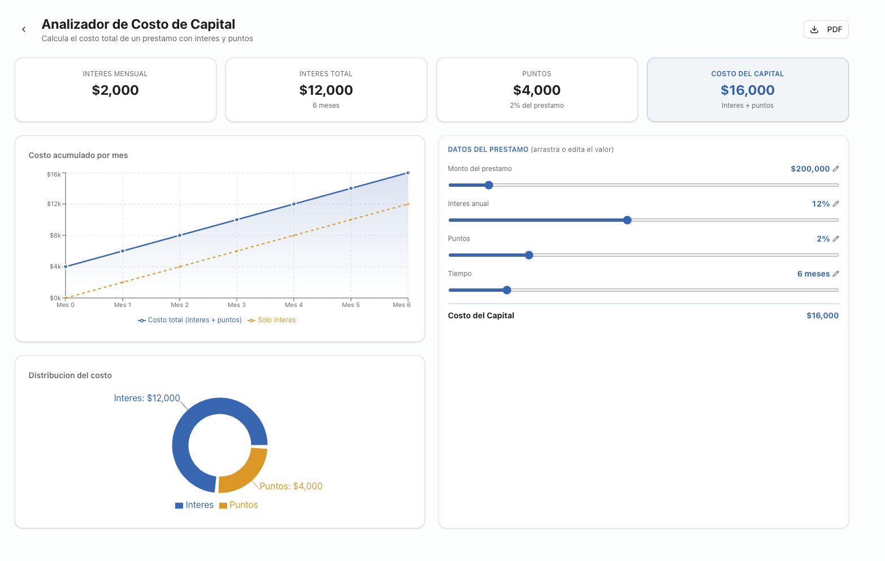The image size is (885, 561).
Task: Click the Monto del prestamo slider handle
Action: tap(489, 185)
